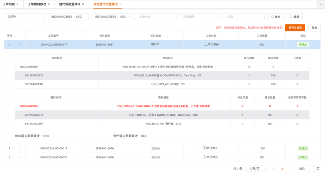
Task: Go to previous page arrow
Action: click(x=274, y=169)
